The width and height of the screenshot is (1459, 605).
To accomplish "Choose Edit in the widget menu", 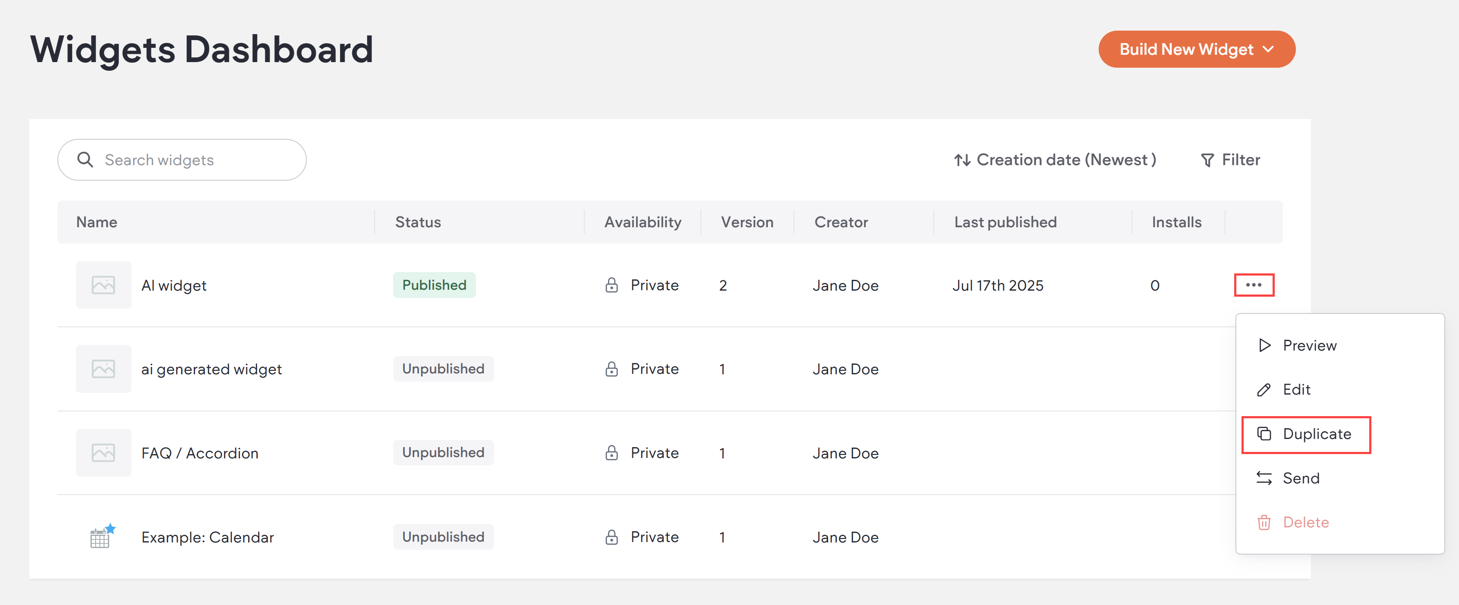I will click(1296, 389).
